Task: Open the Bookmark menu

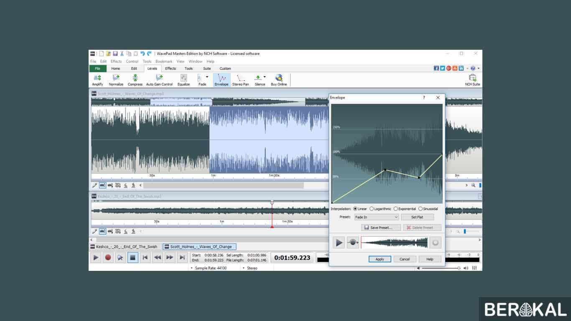Action: click(164, 61)
